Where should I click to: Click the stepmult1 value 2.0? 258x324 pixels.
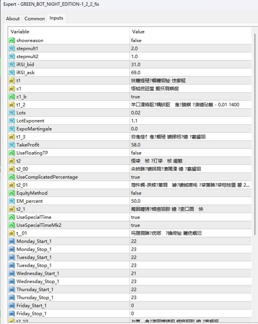point(135,49)
